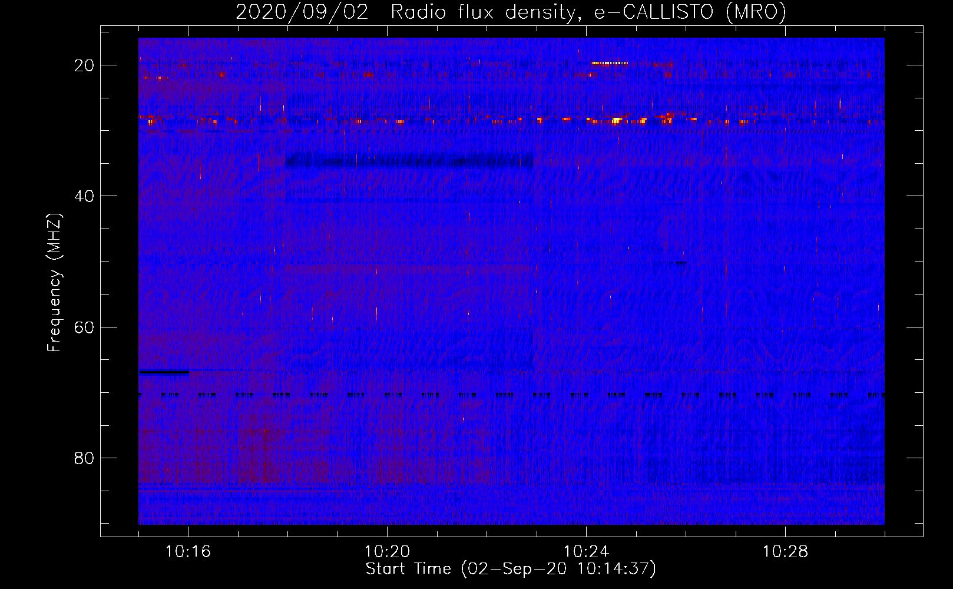Click the 40 MHz frequency tick label
The width and height of the screenshot is (953, 589).
[x=84, y=196]
